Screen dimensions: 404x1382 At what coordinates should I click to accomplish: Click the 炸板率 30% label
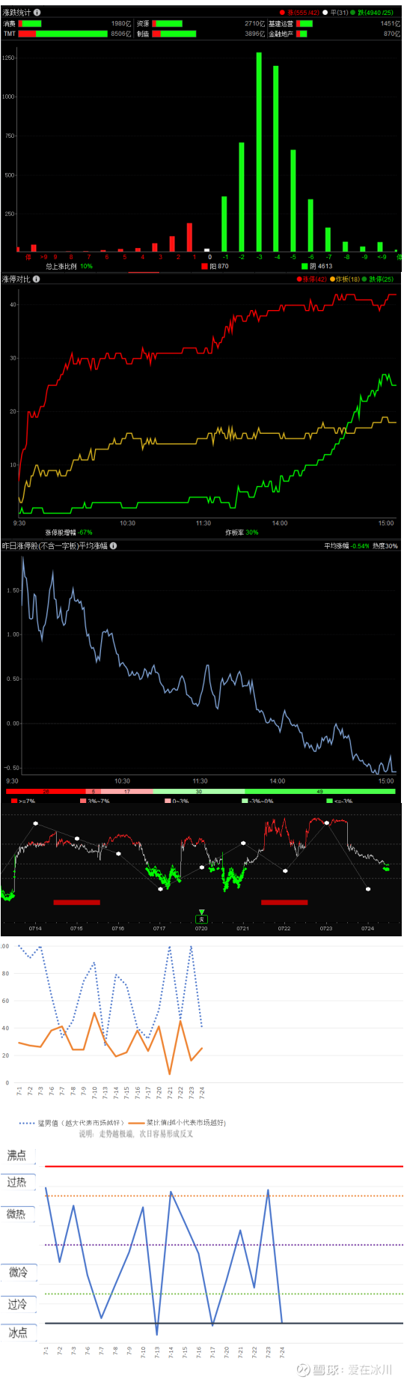[x=242, y=533]
